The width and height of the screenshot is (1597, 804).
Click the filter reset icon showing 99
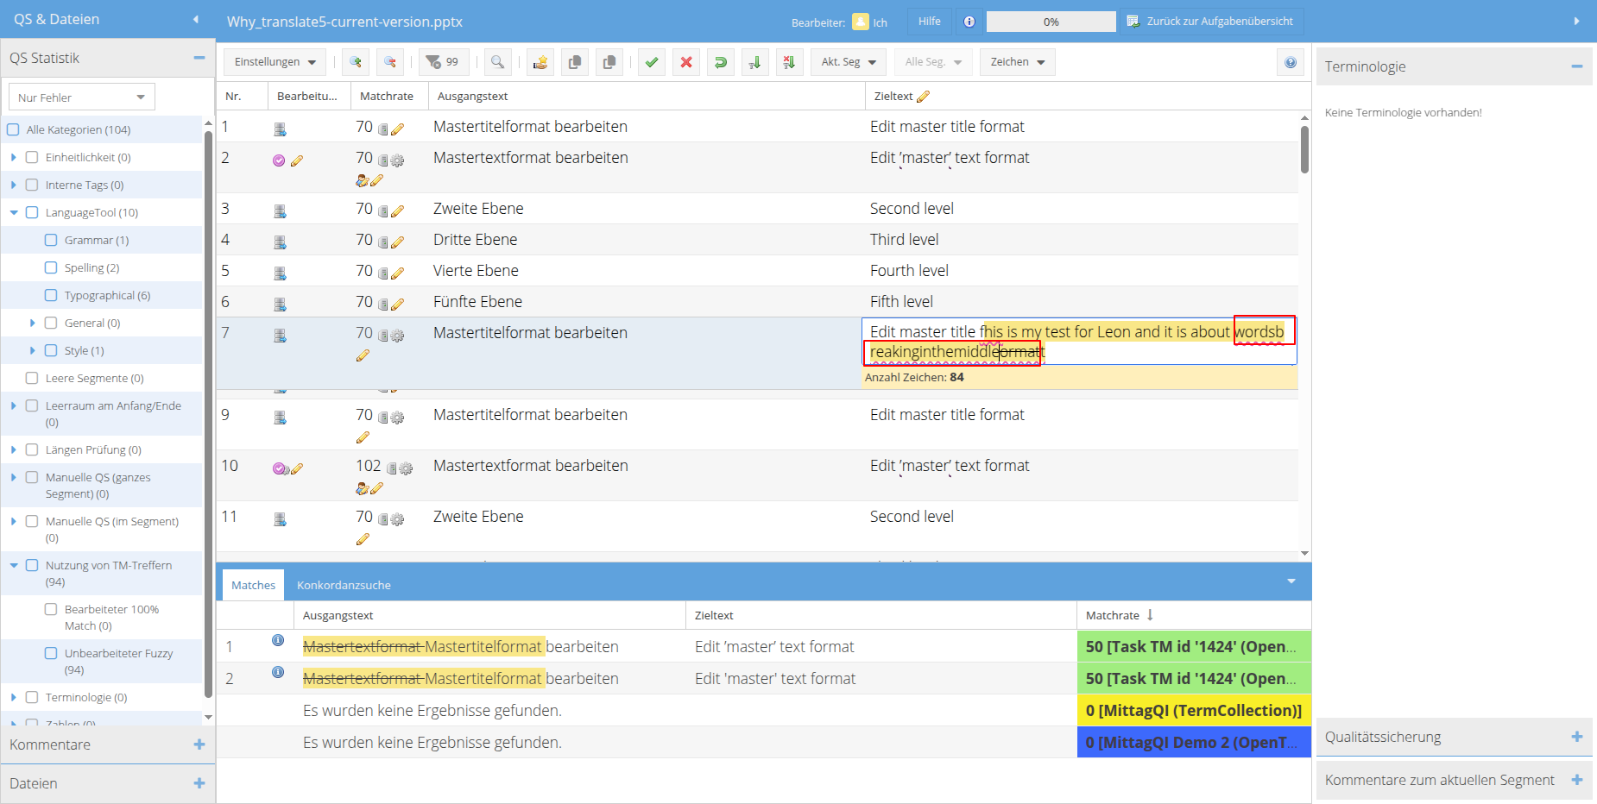[x=443, y=62]
